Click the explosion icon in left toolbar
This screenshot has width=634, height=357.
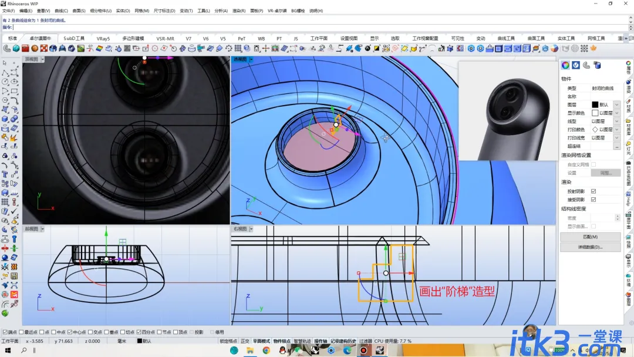tap(14, 137)
